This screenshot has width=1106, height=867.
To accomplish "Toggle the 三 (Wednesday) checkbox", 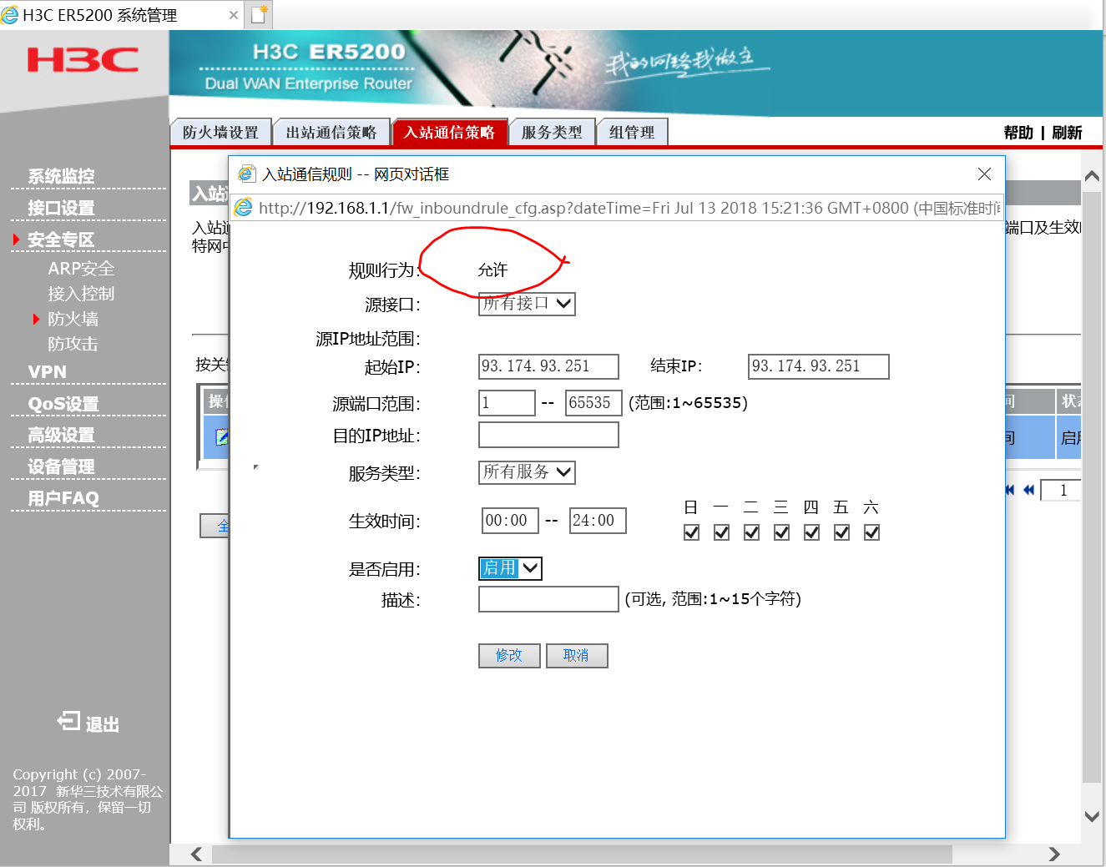I will [781, 532].
